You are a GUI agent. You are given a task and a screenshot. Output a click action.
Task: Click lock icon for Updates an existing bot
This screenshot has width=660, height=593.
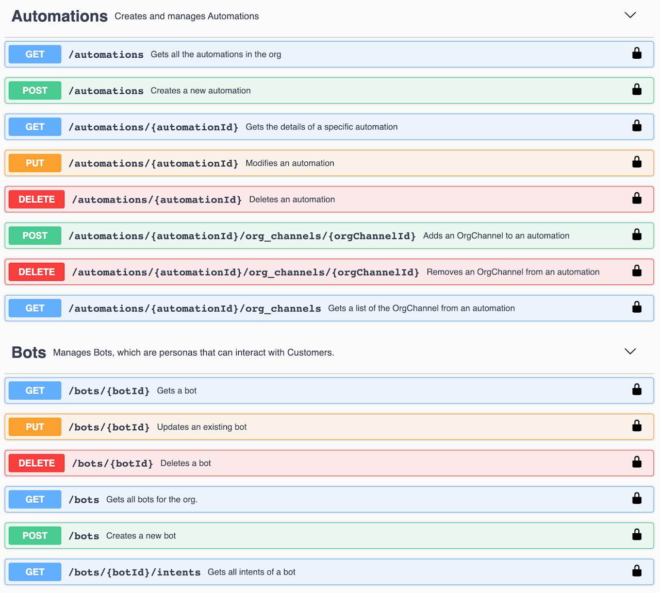(637, 426)
